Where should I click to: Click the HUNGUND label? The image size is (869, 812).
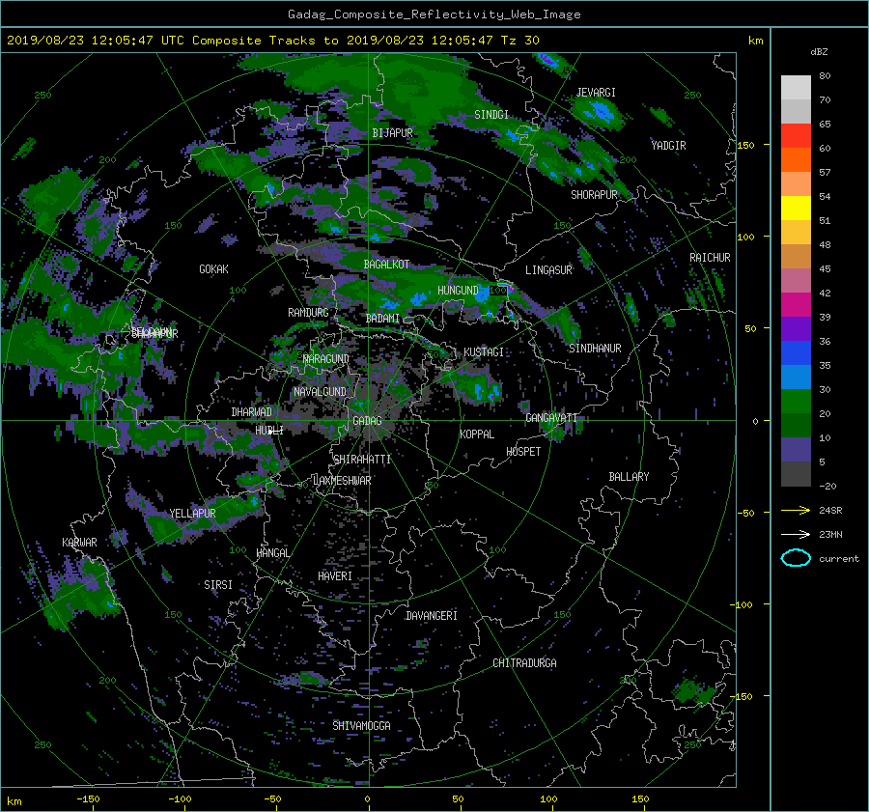click(458, 291)
